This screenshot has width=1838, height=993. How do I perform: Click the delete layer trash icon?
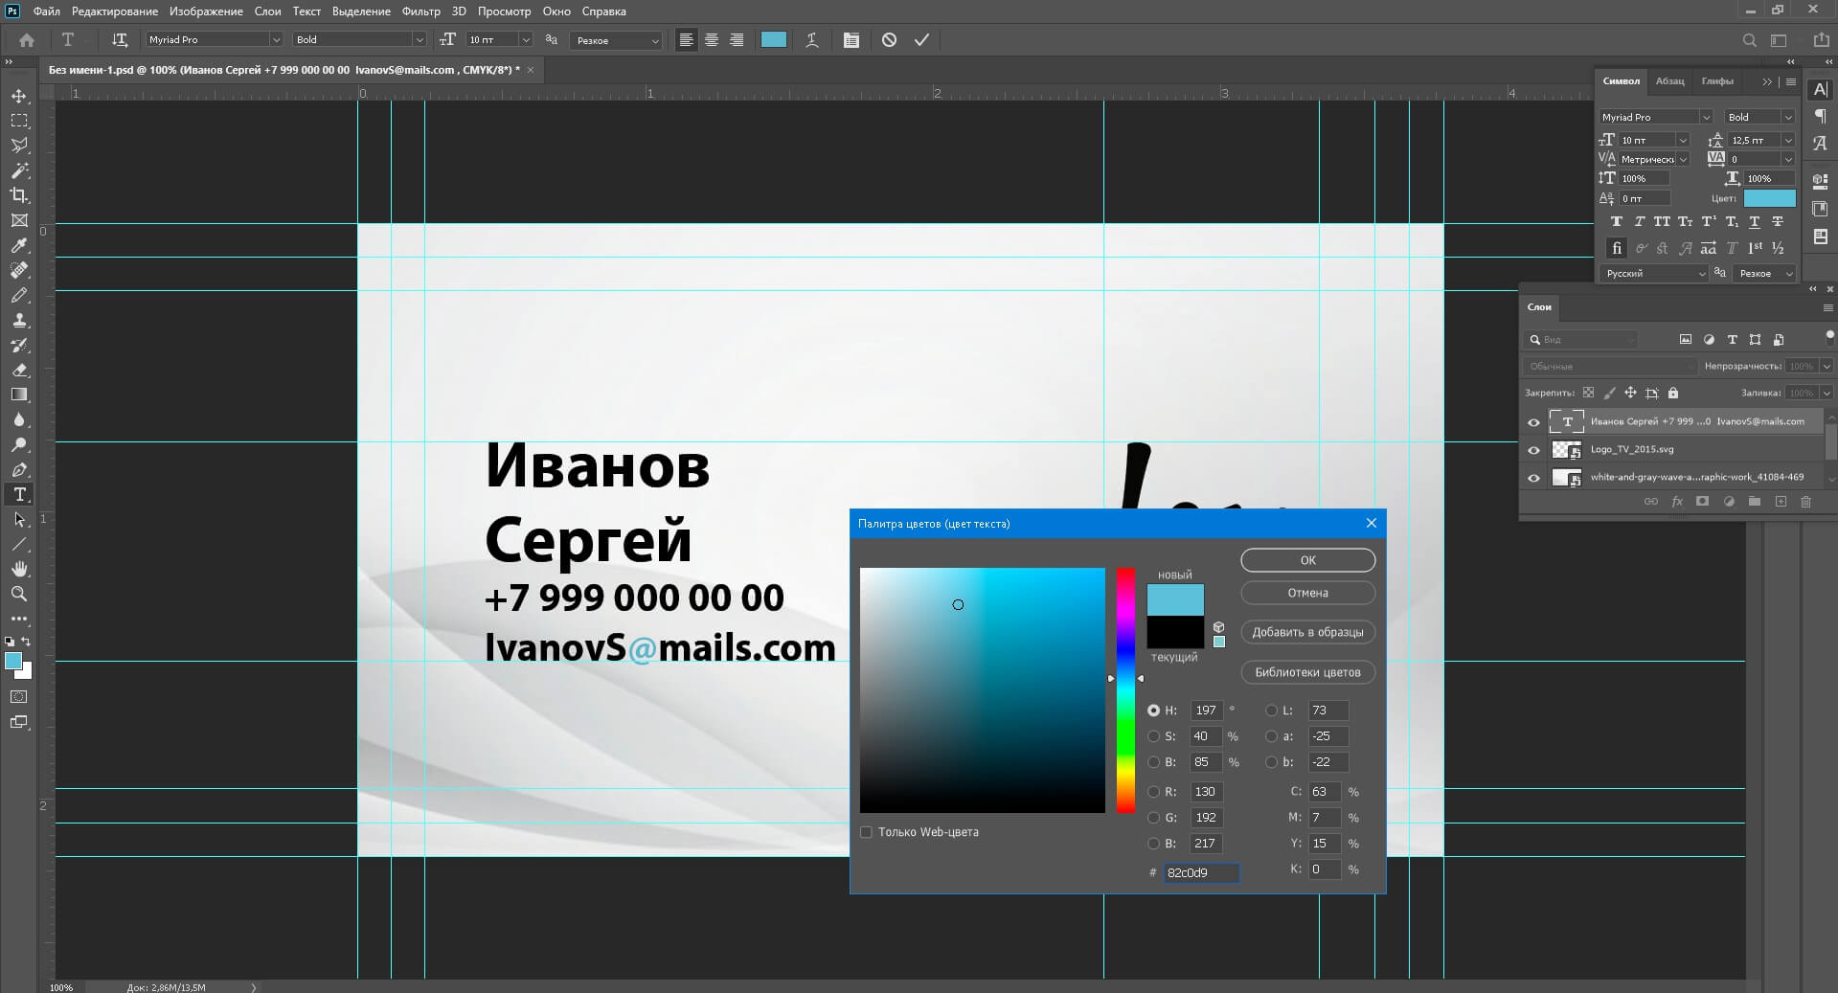[x=1805, y=501]
